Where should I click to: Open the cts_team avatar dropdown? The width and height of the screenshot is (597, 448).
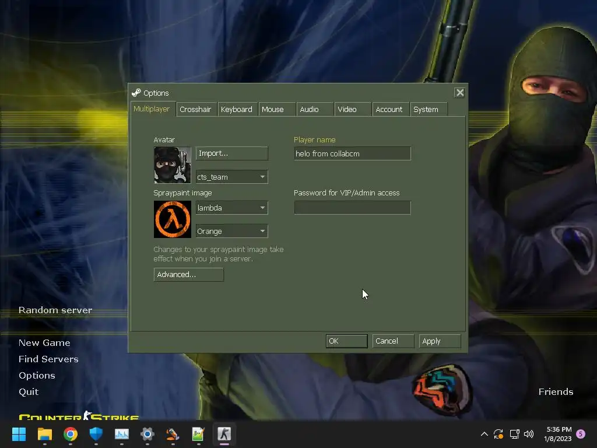tap(232, 177)
